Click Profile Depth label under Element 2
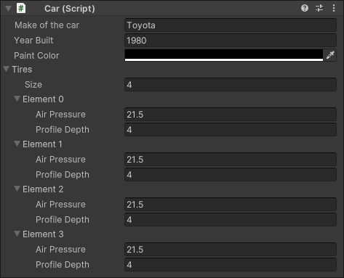 pyautogui.click(x=63, y=220)
